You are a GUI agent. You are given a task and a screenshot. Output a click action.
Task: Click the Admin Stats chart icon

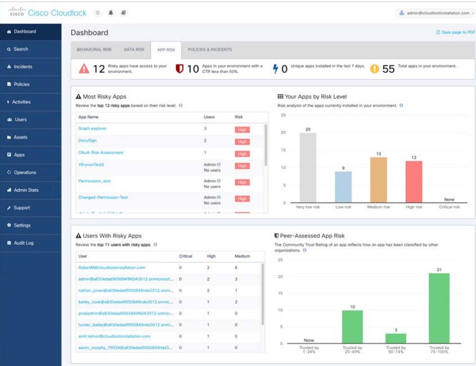click(9, 190)
